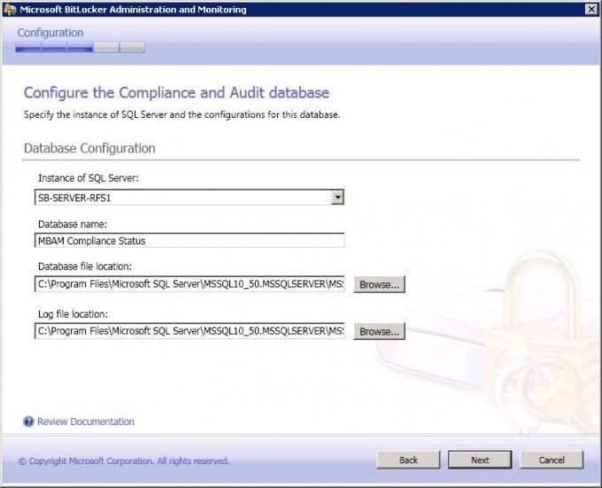Open the Instance of SQL Server dropdown arrow
This screenshot has height=488, width=602.
(x=337, y=198)
